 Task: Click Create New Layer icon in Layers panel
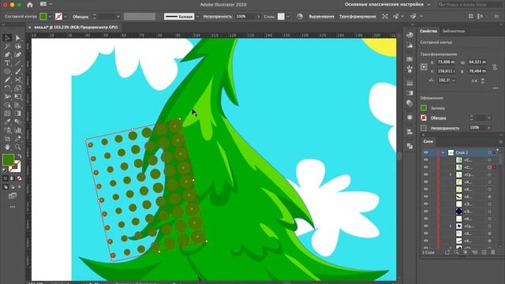click(484, 252)
